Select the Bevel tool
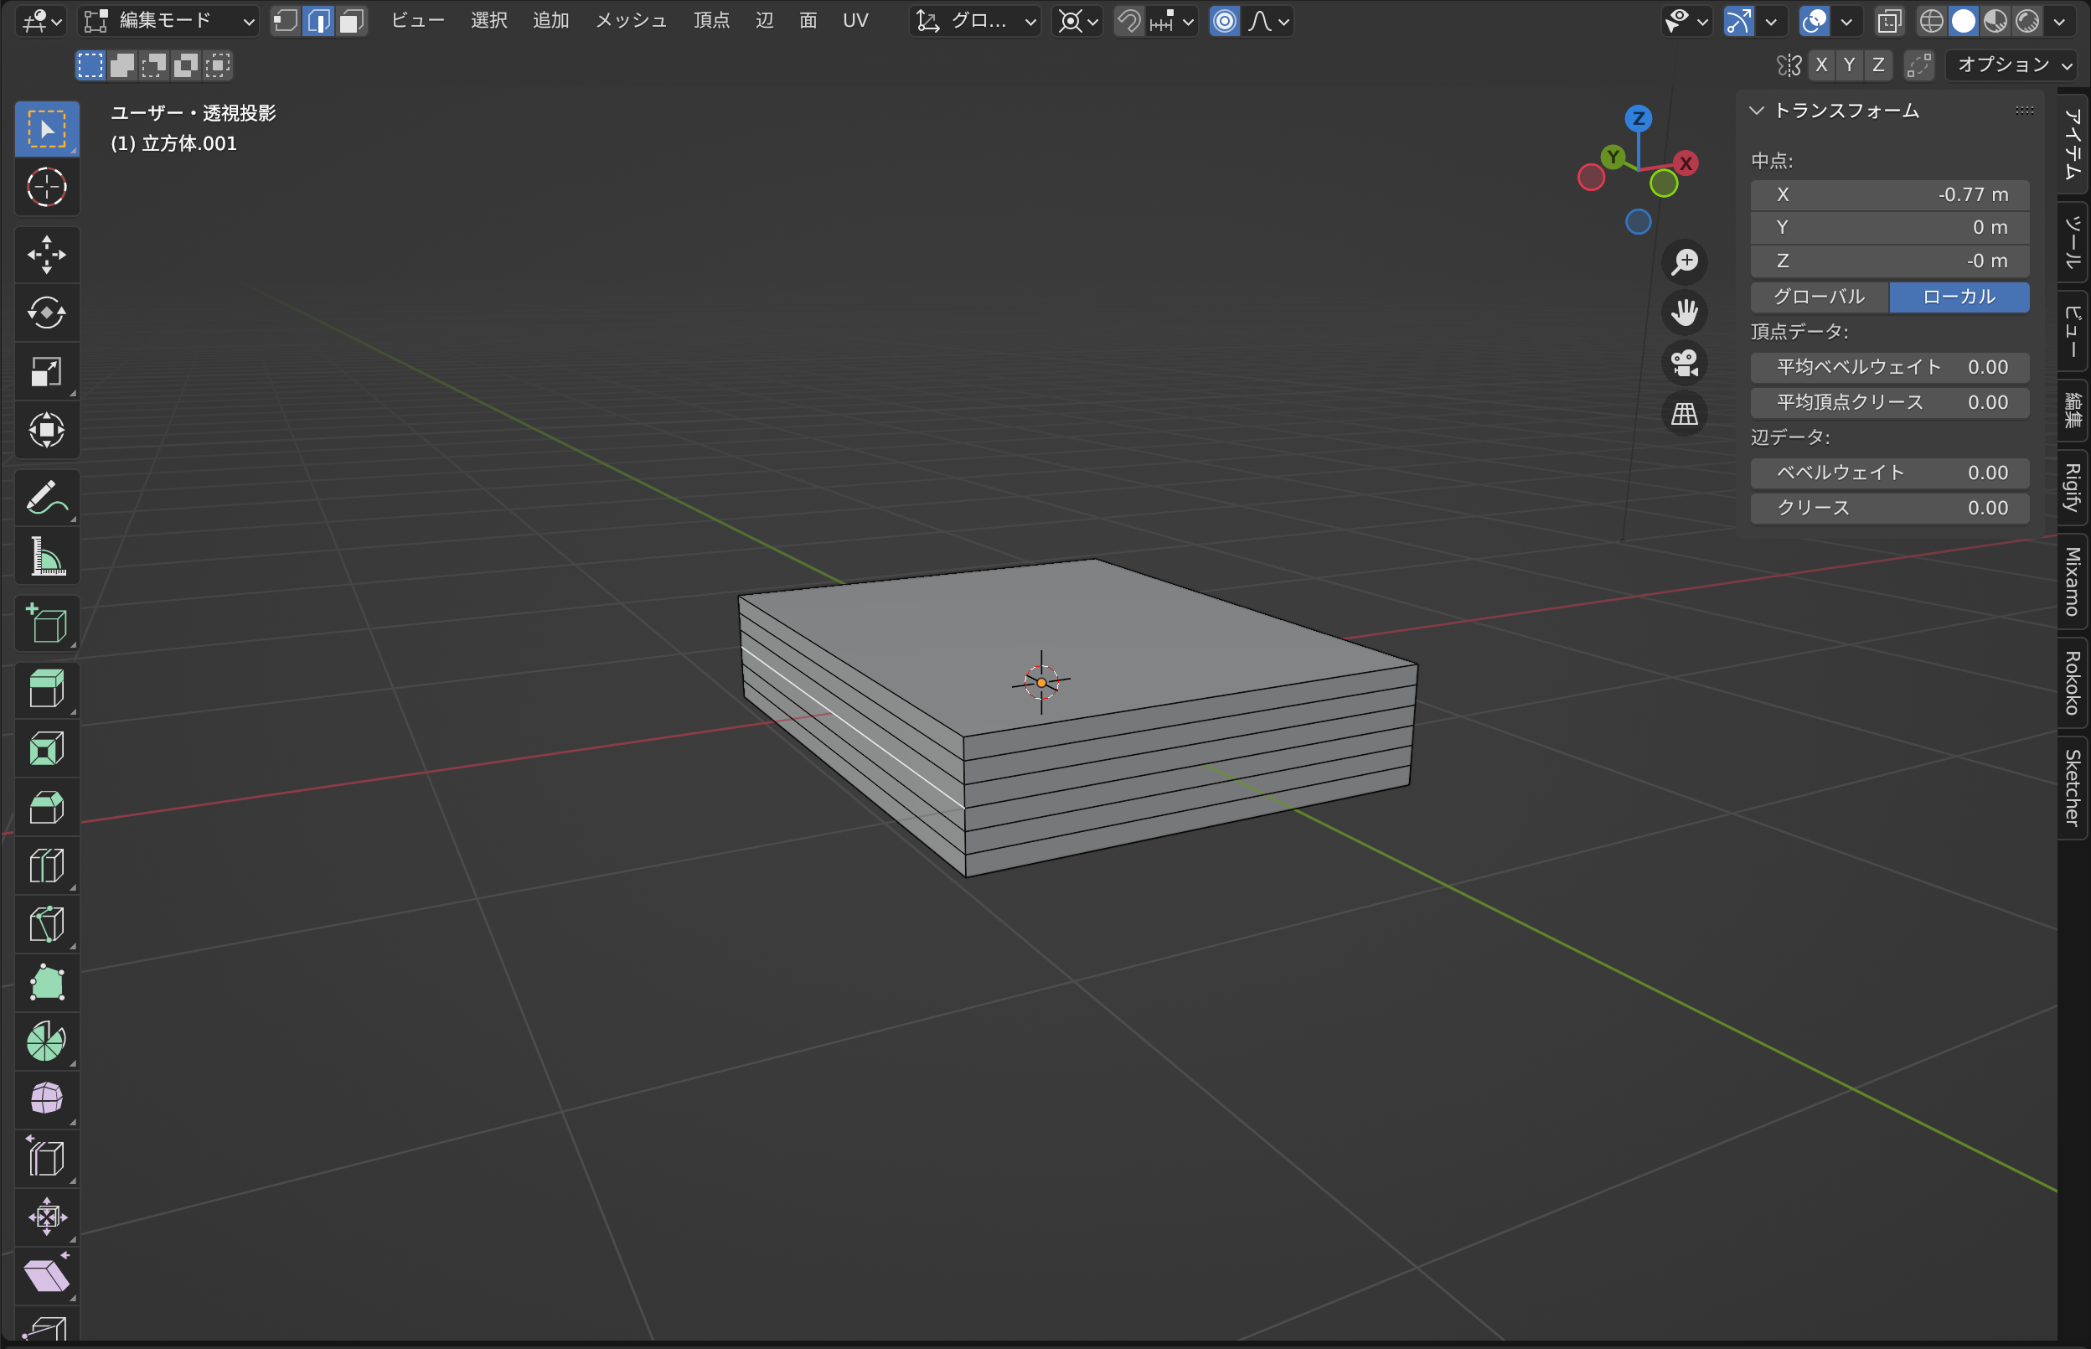This screenshot has height=1349, width=2091. (47, 807)
